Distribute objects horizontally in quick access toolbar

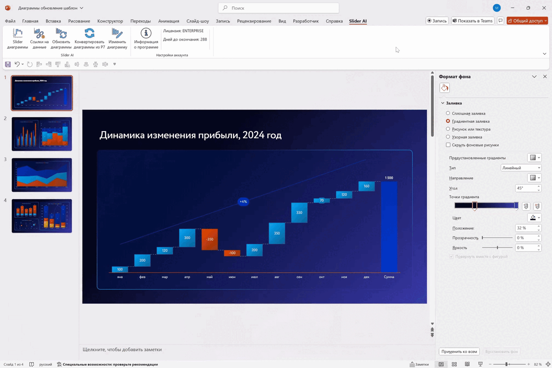tap(105, 64)
